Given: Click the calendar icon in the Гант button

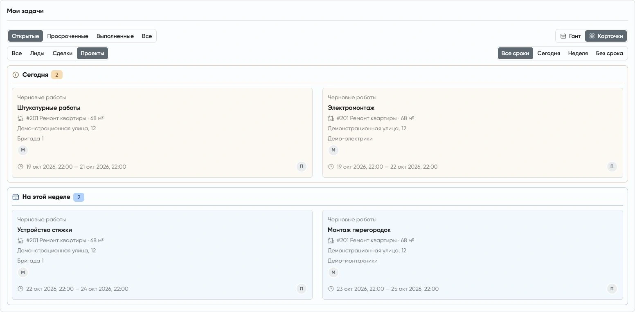Looking at the screenshot, I should pos(563,36).
